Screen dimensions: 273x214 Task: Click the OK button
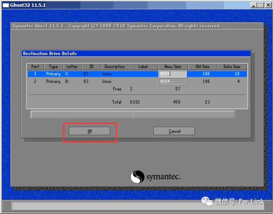point(90,131)
